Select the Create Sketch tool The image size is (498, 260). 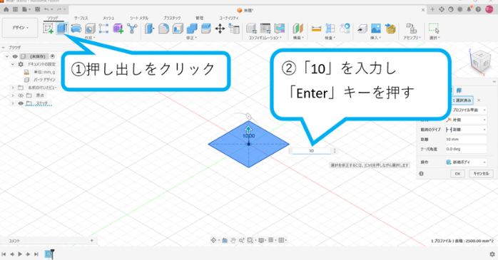[48, 29]
